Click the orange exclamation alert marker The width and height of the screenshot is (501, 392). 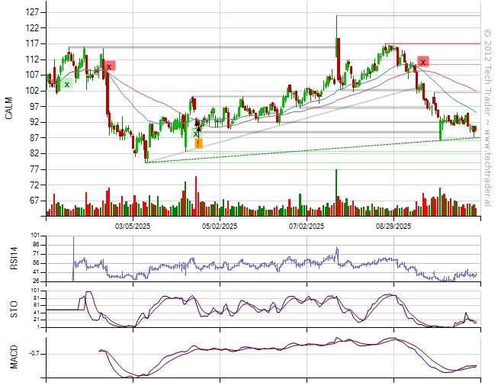point(198,143)
